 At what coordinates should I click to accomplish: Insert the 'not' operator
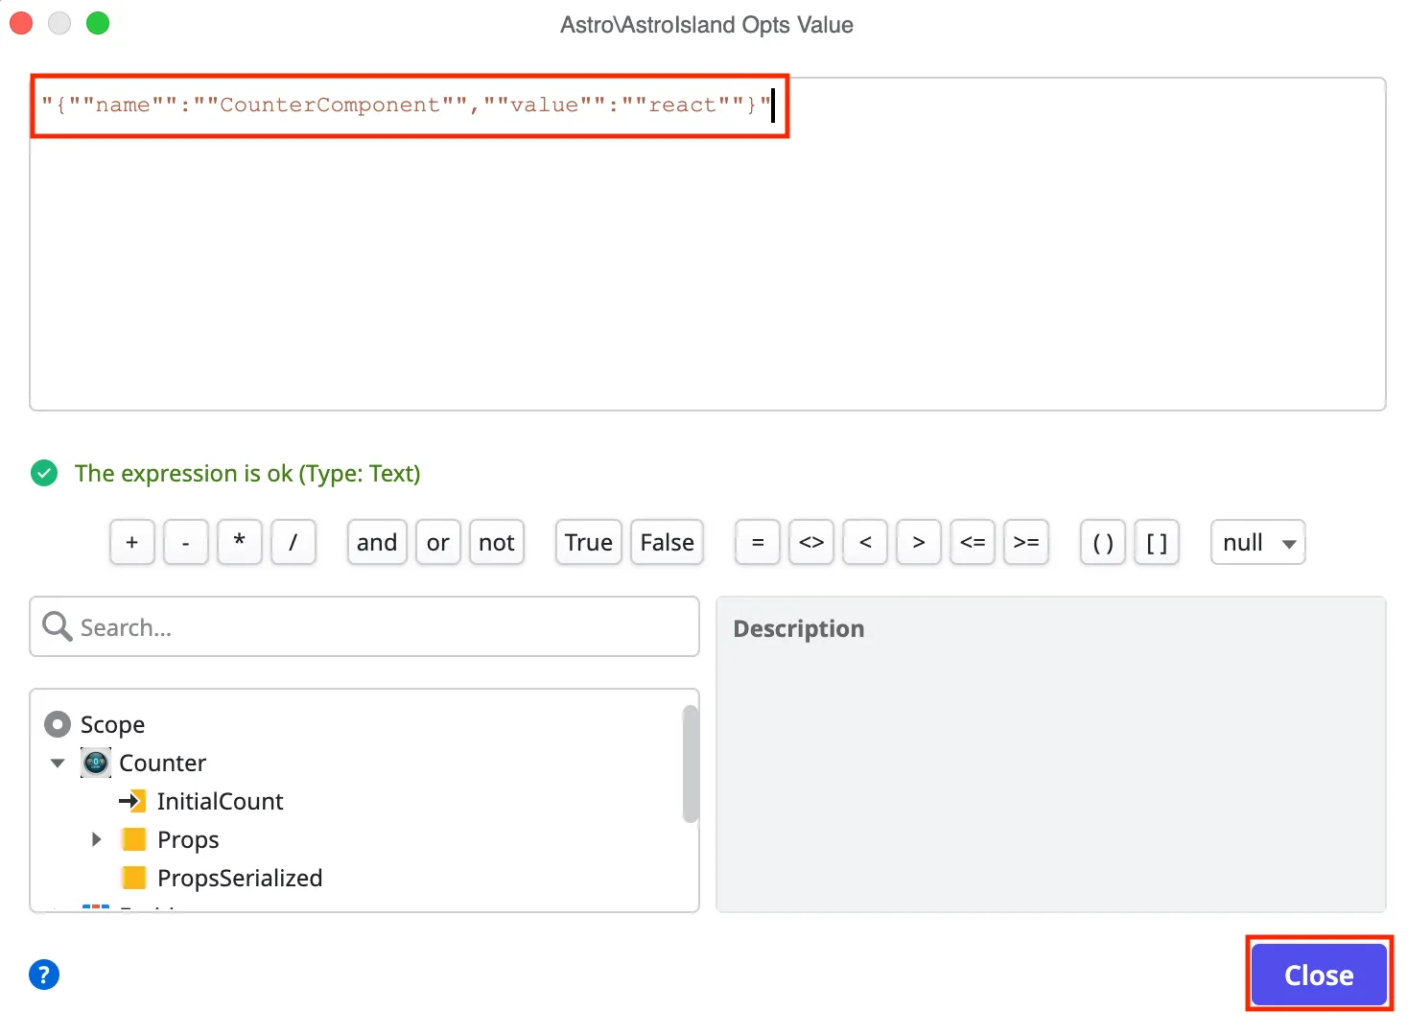click(497, 542)
